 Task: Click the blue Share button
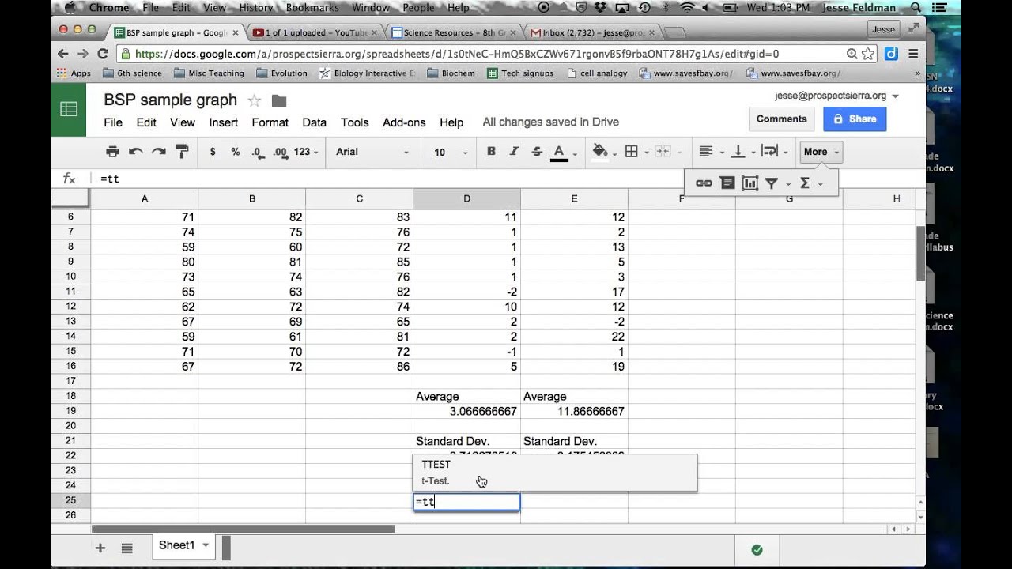click(855, 119)
